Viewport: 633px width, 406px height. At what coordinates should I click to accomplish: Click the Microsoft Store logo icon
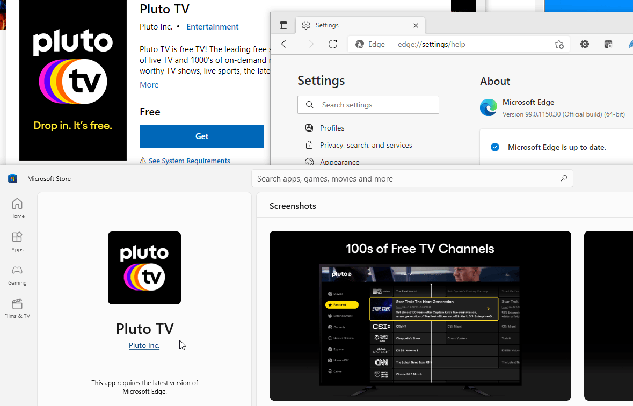12,178
